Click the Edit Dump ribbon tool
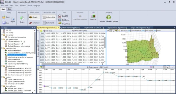The image size is (176, 94). point(64,20)
